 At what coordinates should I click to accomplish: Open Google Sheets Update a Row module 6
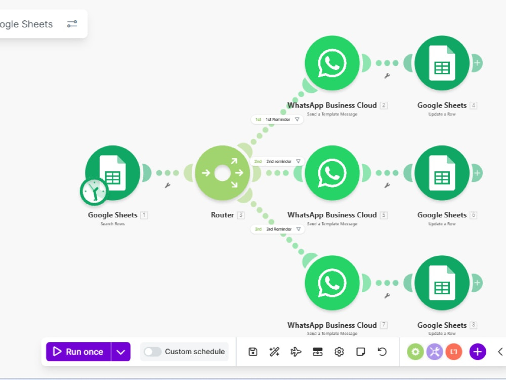442,173
